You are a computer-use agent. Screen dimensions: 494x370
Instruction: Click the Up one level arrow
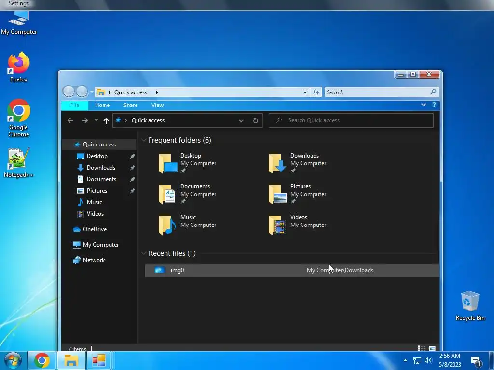(x=106, y=120)
